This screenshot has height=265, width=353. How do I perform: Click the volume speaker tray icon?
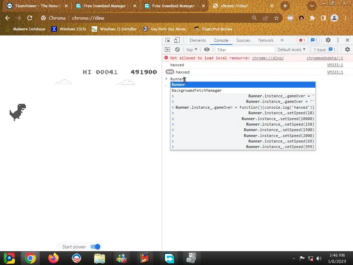pyautogui.click(x=319, y=258)
